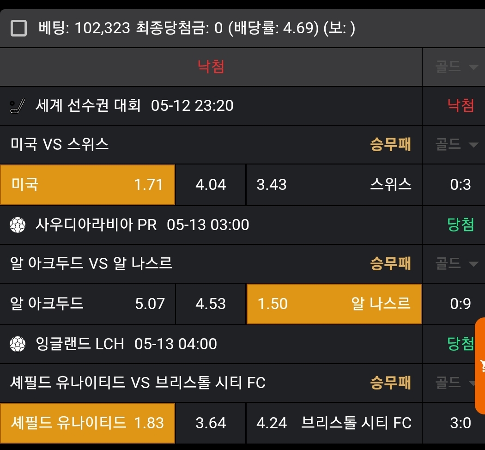Open the orange shopping cart side tab
This screenshot has height=450, width=485.
[480, 366]
